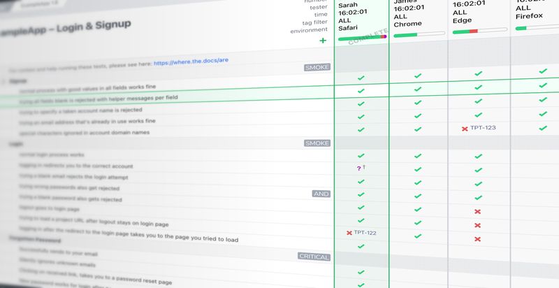
Task: Collapse the Login section heading
Action: 15,144
